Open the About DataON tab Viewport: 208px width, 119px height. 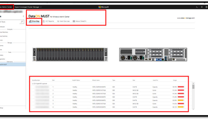(79, 21)
